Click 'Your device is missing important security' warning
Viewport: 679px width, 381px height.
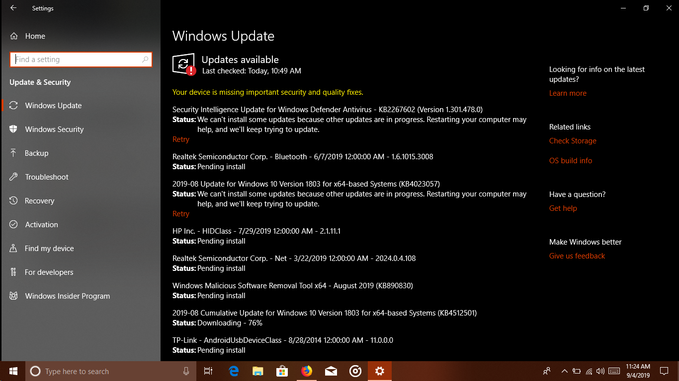click(268, 92)
